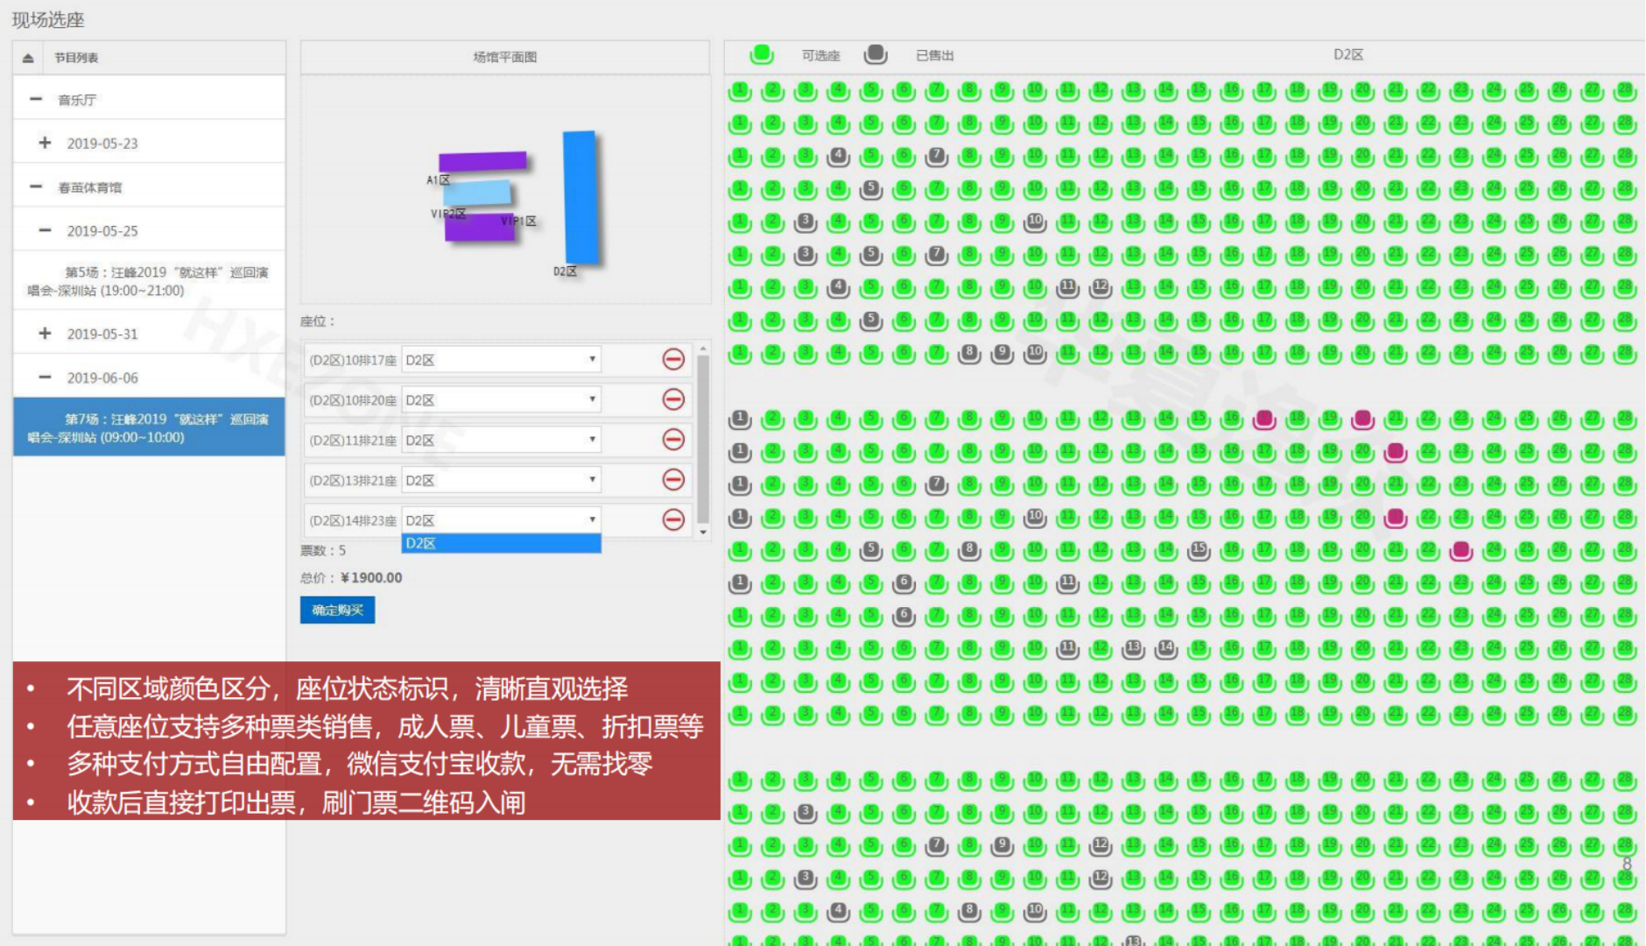The height and width of the screenshot is (946, 1646).
Task: Delete the 11排21座 seat entry
Action: coord(672,440)
